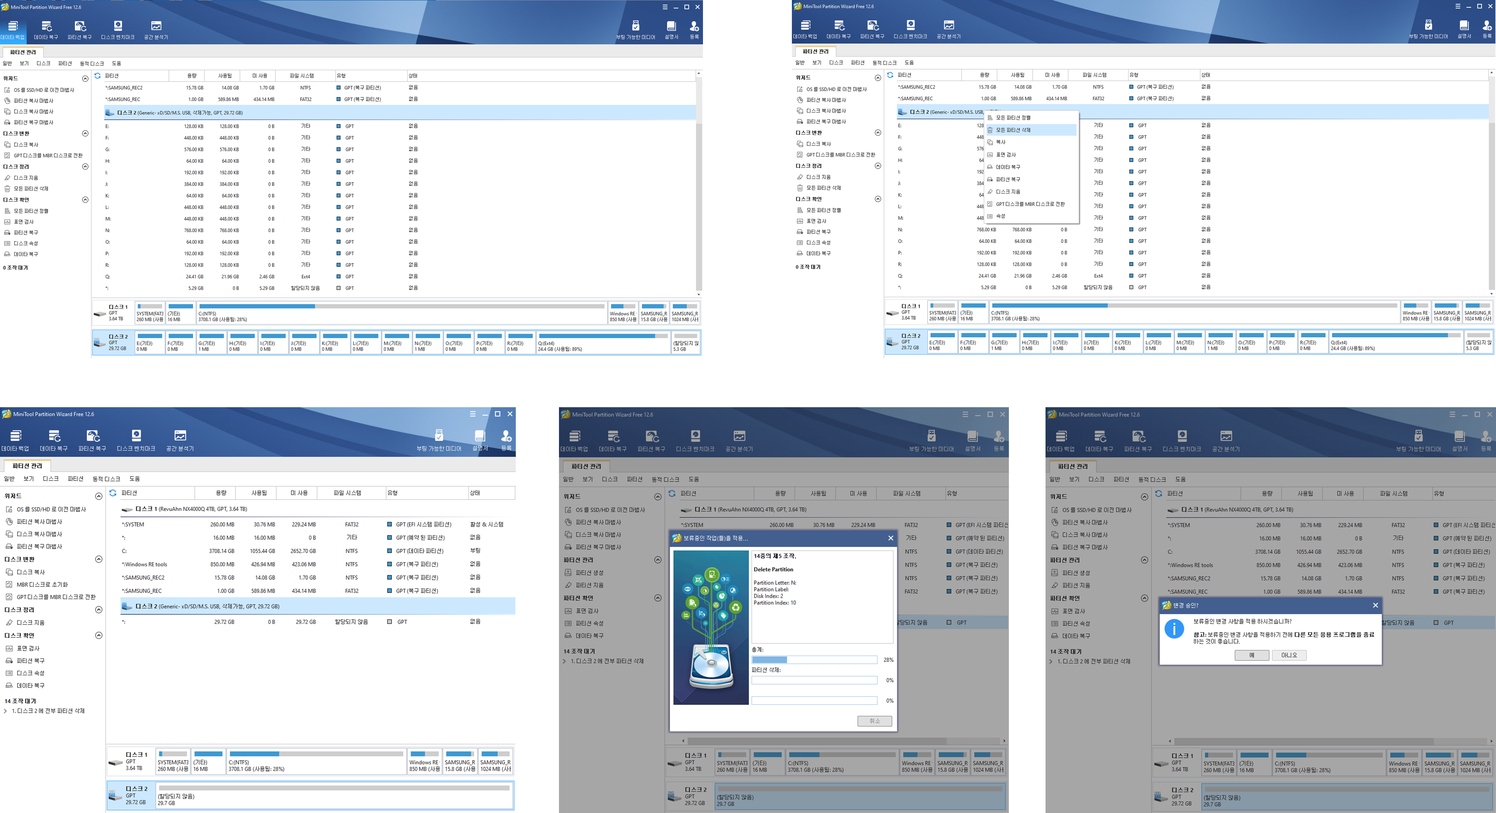Click refresh icon beside 파티션 header near context menu

(x=890, y=75)
